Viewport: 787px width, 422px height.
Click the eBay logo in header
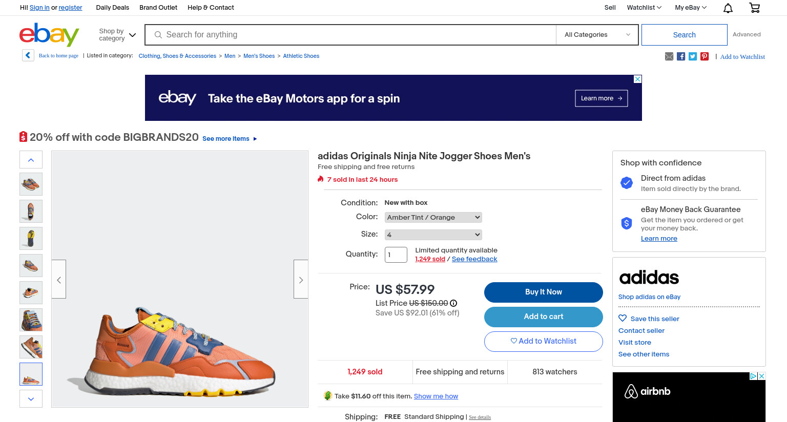pyautogui.click(x=49, y=34)
